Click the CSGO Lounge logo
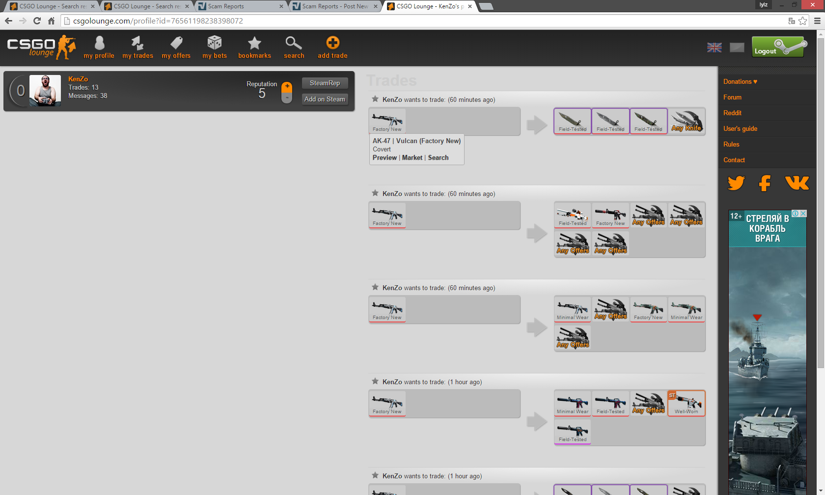Screen dimensions: 825x495 pos(41,47)
